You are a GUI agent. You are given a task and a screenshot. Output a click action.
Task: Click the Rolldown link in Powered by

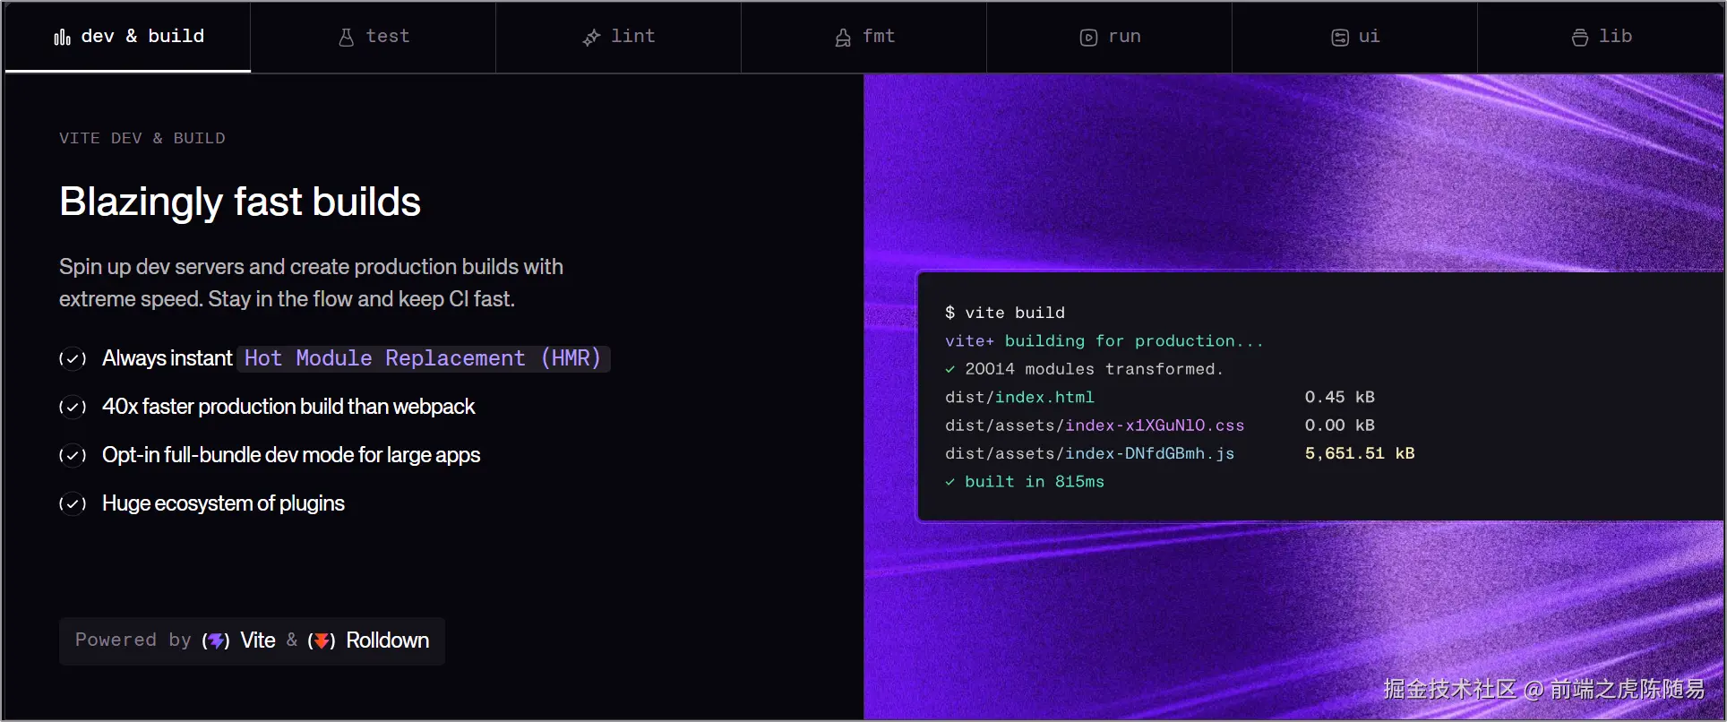click(388, 640)
